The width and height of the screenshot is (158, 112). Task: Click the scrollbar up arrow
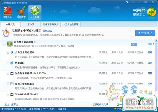coord(156,41)
